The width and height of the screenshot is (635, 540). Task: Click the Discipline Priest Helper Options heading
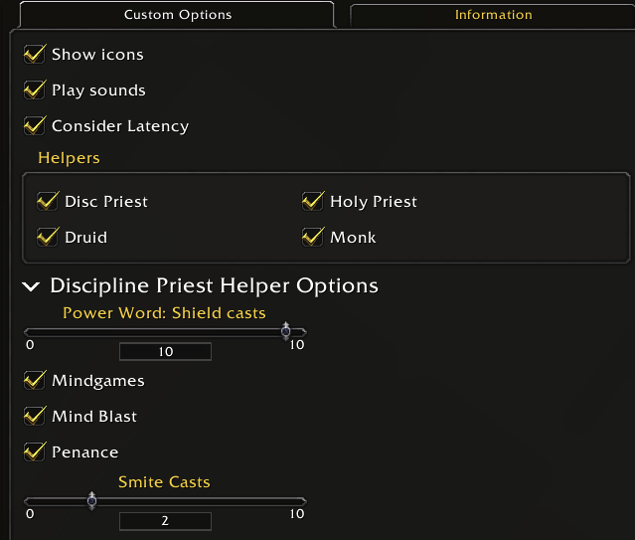214,286
